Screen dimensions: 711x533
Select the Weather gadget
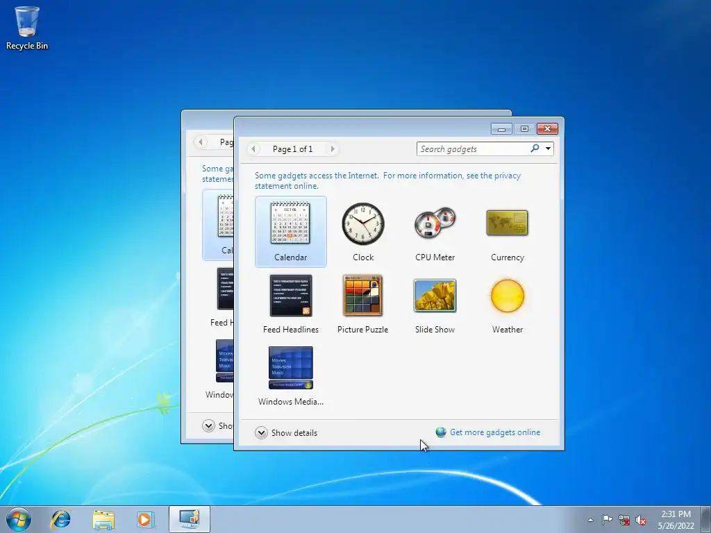[507, 304]
